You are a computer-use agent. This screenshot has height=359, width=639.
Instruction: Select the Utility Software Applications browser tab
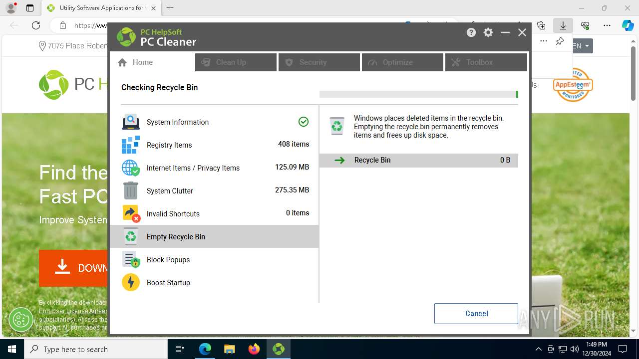point(101,8)
